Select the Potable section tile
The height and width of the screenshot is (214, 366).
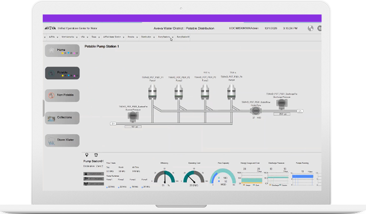click(x=62, y=73)
